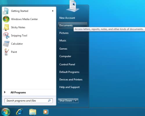
Task: Click the Sticky Notes icon
Action: point(6,27)
